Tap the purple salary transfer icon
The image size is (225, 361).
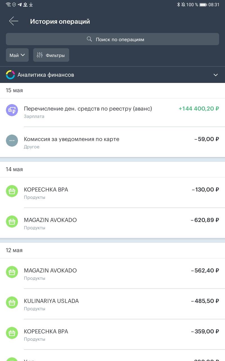(x=12, y=110)
